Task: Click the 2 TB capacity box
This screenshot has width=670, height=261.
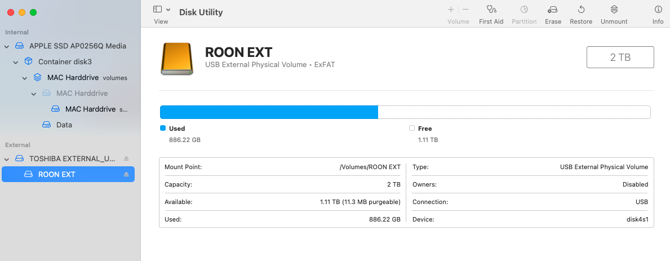Action: click(x=620, y=57)
